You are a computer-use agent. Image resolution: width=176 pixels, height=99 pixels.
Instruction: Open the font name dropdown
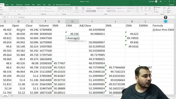[15, 8]
